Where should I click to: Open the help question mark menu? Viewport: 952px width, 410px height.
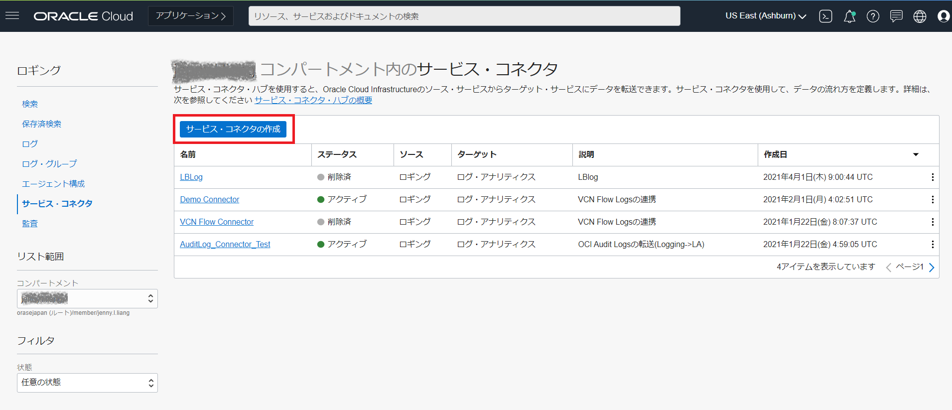click(873, 16)
